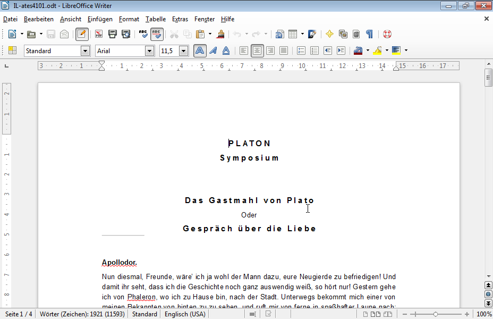The width and height of the screenshot is (493, 319).
Task: Open Paste special dropdown arrow
Action: point(210,34)
